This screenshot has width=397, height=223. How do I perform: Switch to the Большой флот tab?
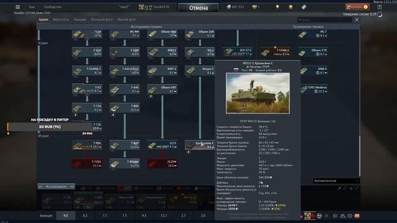[x=102, y=19]
